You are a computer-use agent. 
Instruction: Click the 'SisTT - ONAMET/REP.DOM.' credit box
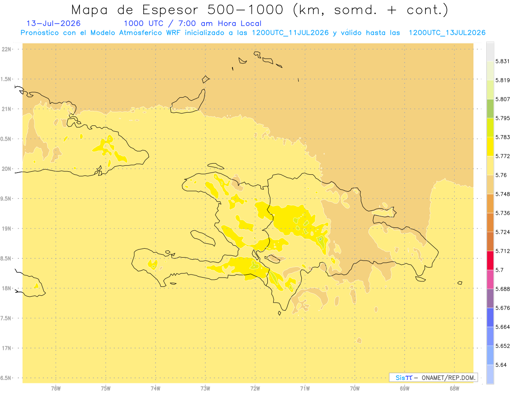click(x=433, y=377)
